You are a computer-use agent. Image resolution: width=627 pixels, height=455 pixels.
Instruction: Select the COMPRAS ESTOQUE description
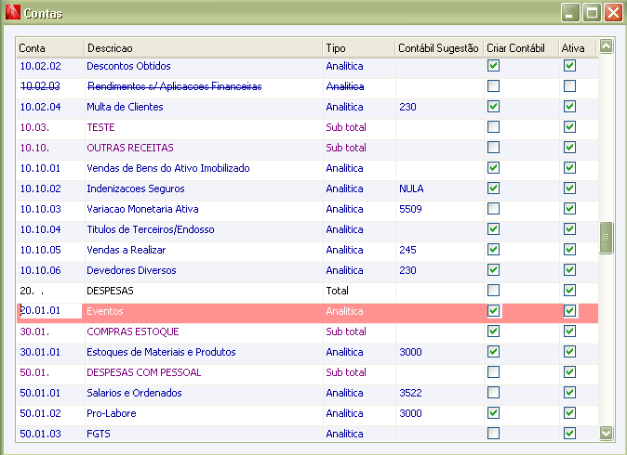pos(133,331)
